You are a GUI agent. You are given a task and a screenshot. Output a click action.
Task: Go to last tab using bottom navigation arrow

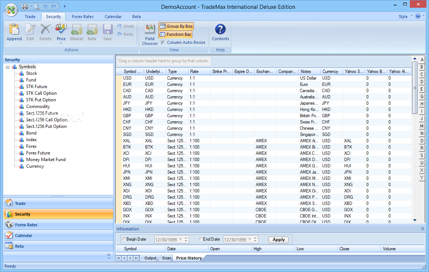click(136, 258)
